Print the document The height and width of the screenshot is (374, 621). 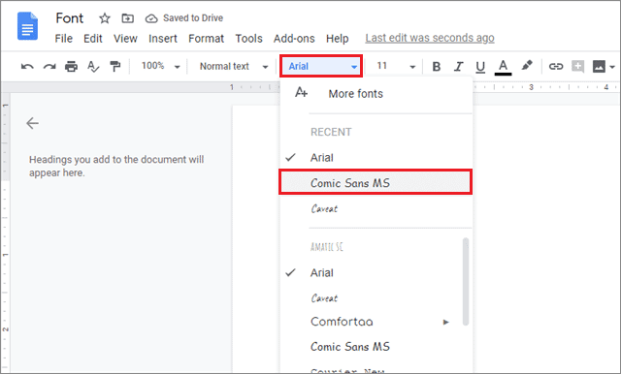coord(71,67)
